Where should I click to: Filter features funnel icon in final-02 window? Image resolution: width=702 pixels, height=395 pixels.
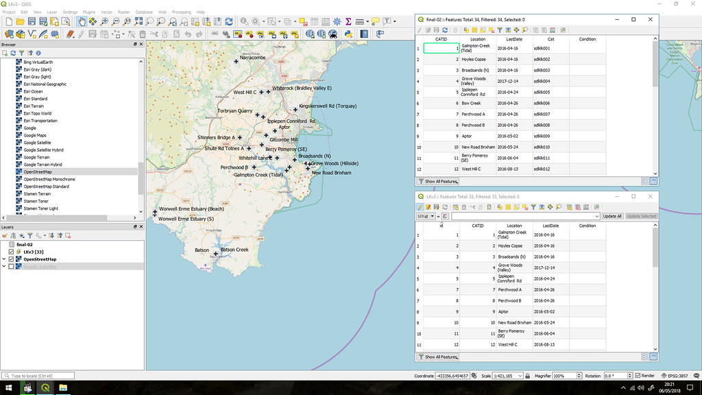[x=500, y=30]
